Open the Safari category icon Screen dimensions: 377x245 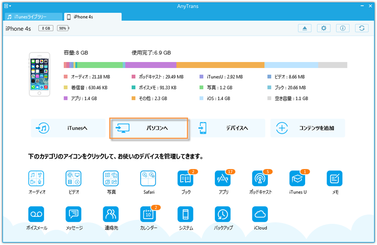click(148, 179)
